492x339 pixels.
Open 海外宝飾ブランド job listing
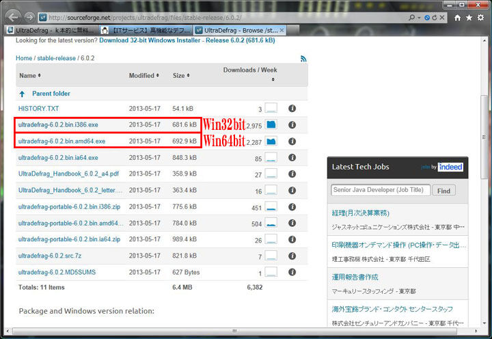392,309
